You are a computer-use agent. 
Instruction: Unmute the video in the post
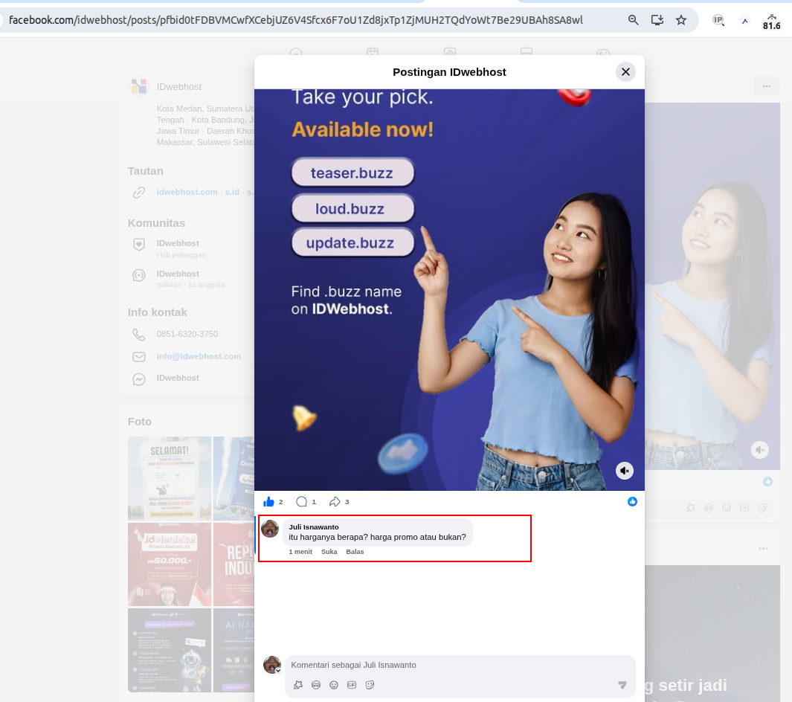point(625,471)
